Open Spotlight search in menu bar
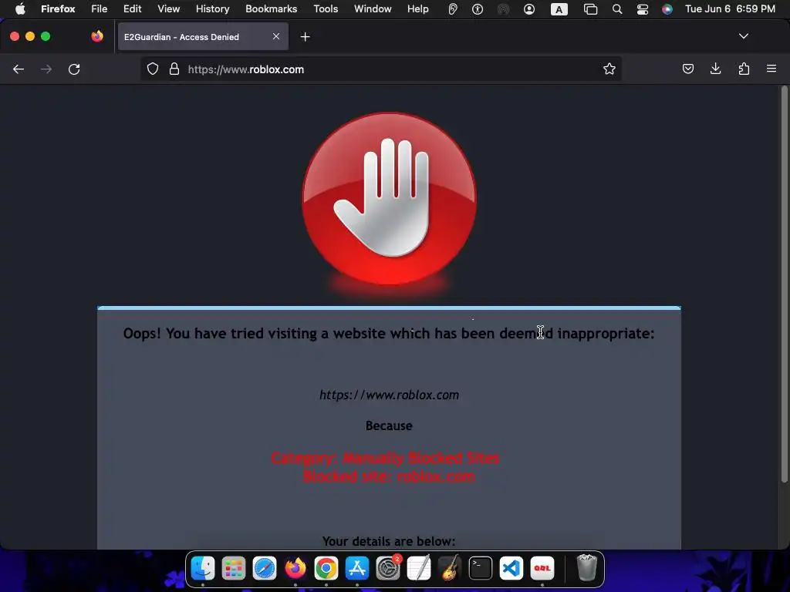Screen dimensions: 790x592 coord(616,9)
